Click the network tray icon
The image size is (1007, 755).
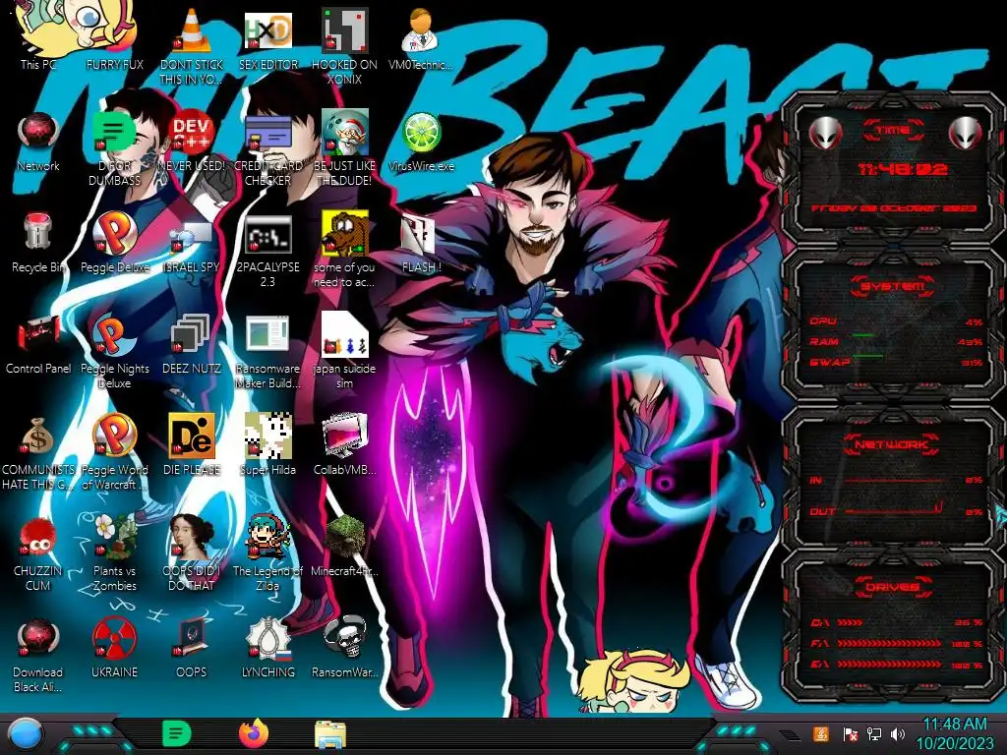873,733
